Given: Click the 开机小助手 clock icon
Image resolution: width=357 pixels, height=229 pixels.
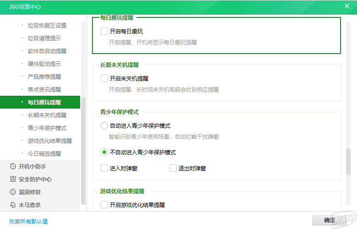Looking at the screenshot, I should 13,166.
